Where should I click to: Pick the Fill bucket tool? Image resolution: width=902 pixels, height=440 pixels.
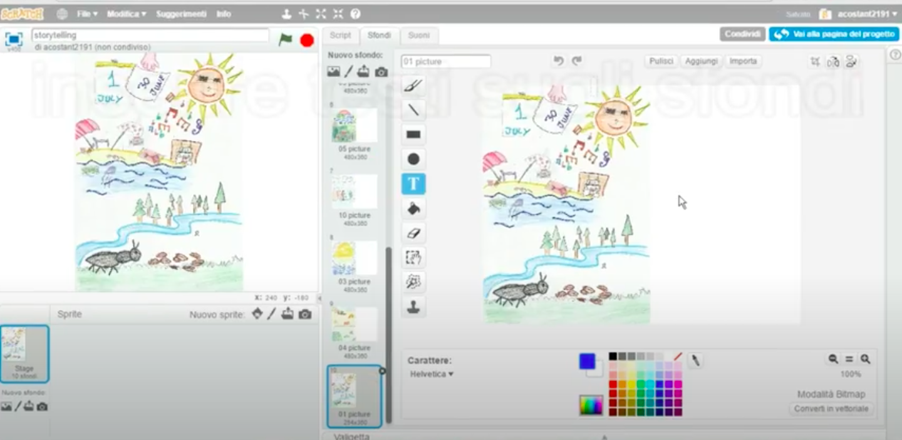pos(413,208)
